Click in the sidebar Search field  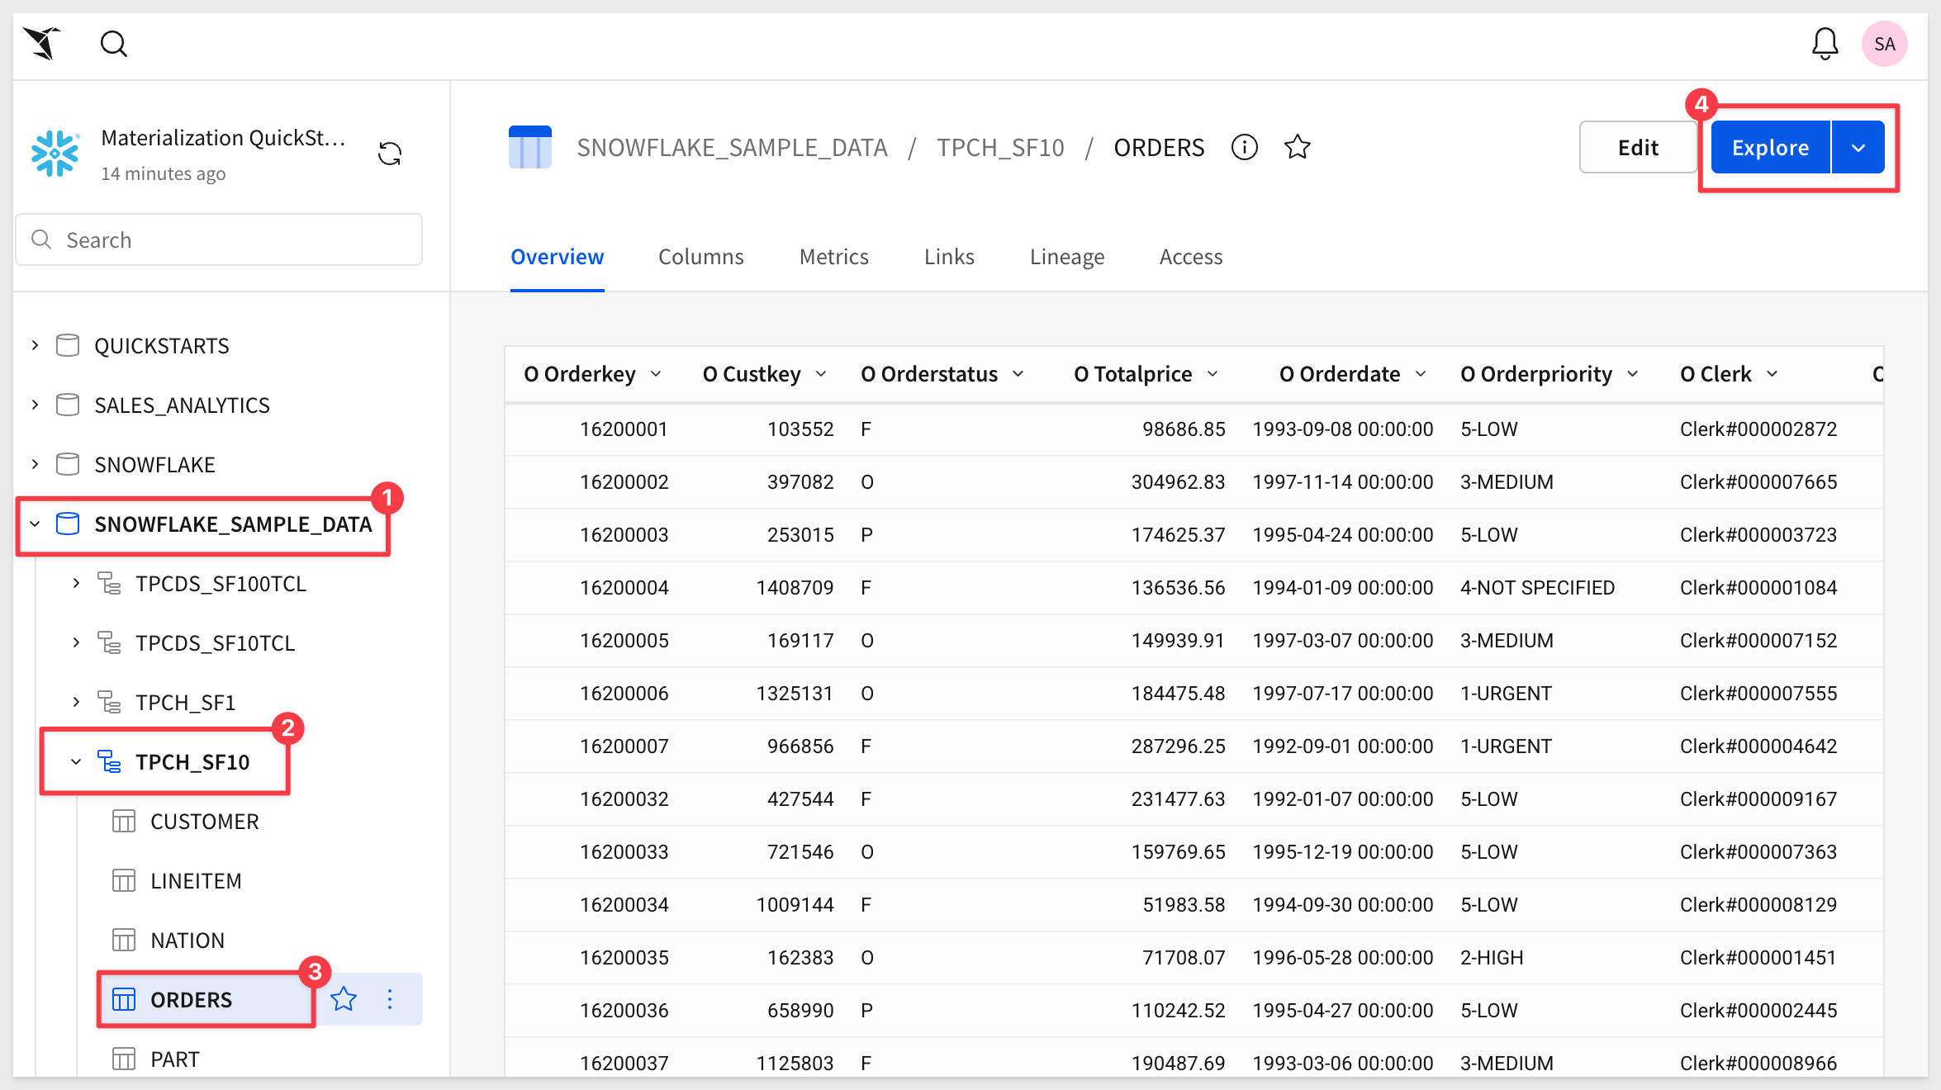click(219, 239)
